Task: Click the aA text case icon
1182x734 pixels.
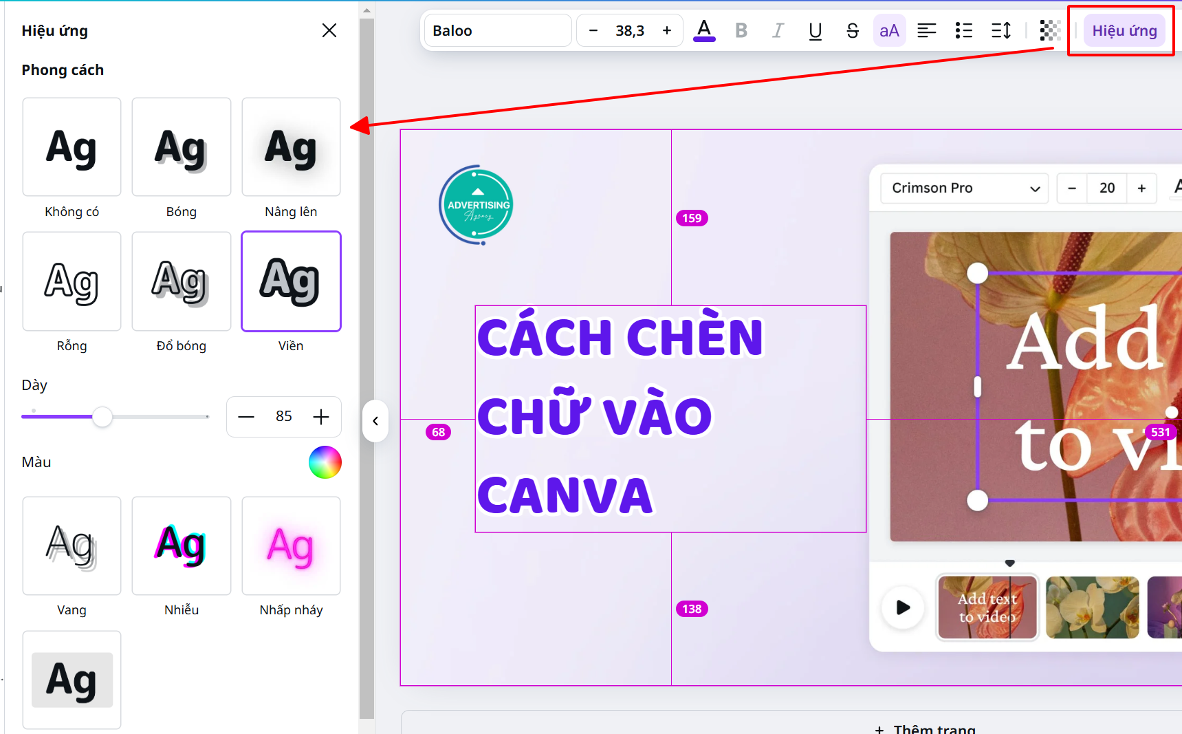Action: pos(889,30)
